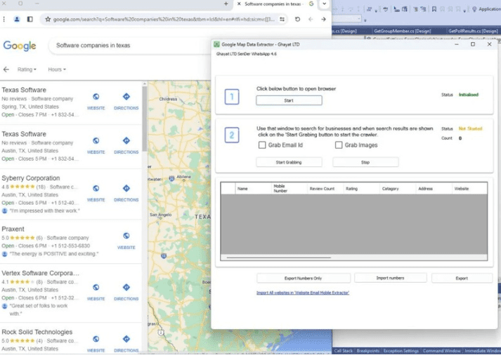Open Directions for Vertex Software Corporation

pyautogui.click(x=126, y=288)
